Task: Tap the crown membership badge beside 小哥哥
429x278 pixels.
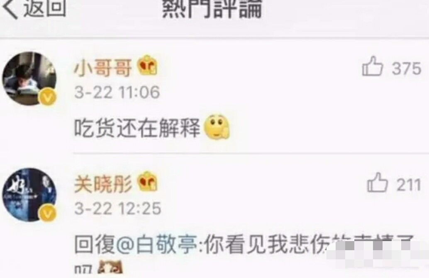Action: coord(148,65)
